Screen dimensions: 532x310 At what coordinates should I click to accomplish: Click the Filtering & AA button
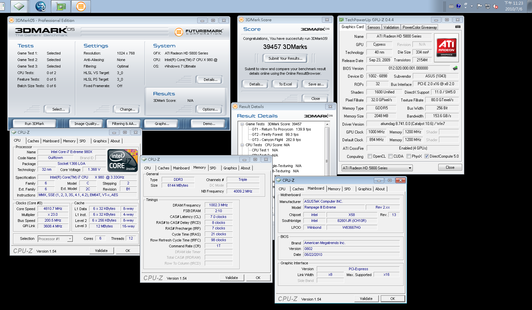(x=124, y=124)
